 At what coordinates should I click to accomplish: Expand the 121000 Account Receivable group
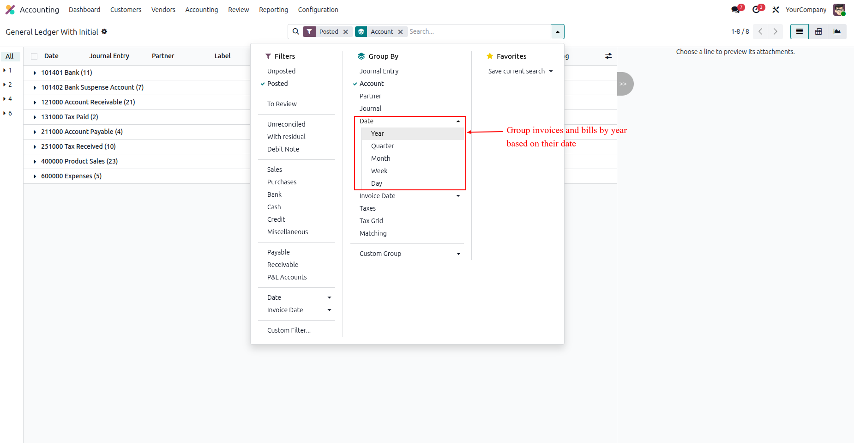pyautogui.click(x=88, y=102)
